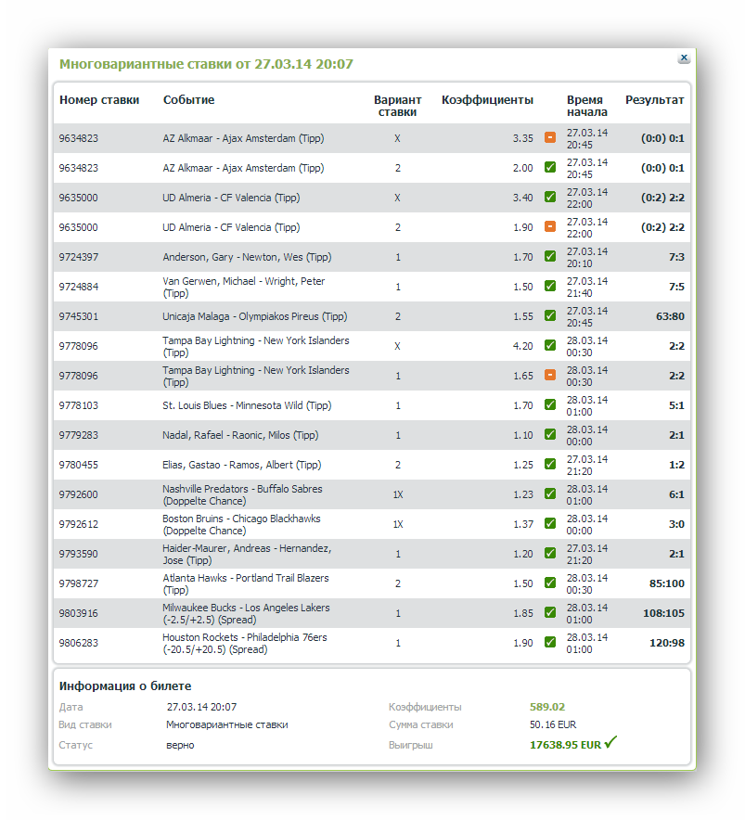Click the 'Результат' column header
This screenshot has height=820, width=745.
(654, 100)
